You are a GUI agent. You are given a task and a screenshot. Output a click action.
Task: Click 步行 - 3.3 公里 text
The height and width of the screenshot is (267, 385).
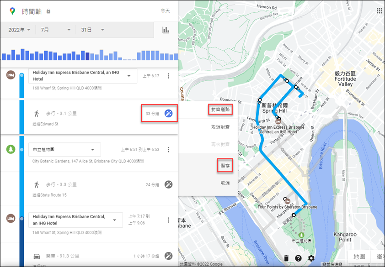point(61,185)
